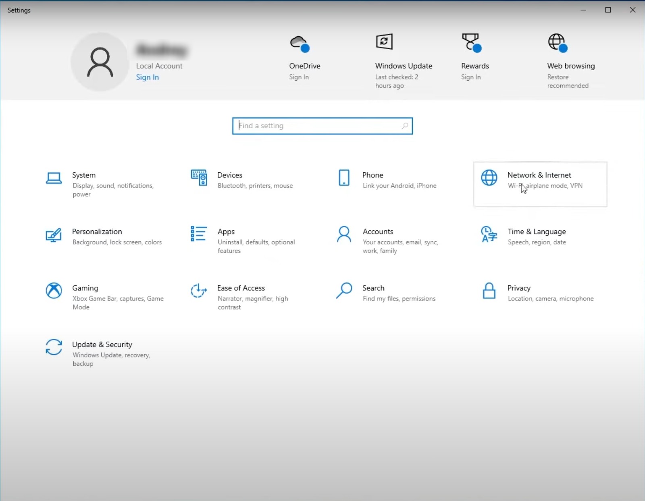The image size is (645, 501).
Task: Open the Gaming category title
Action: coord(85,288)
